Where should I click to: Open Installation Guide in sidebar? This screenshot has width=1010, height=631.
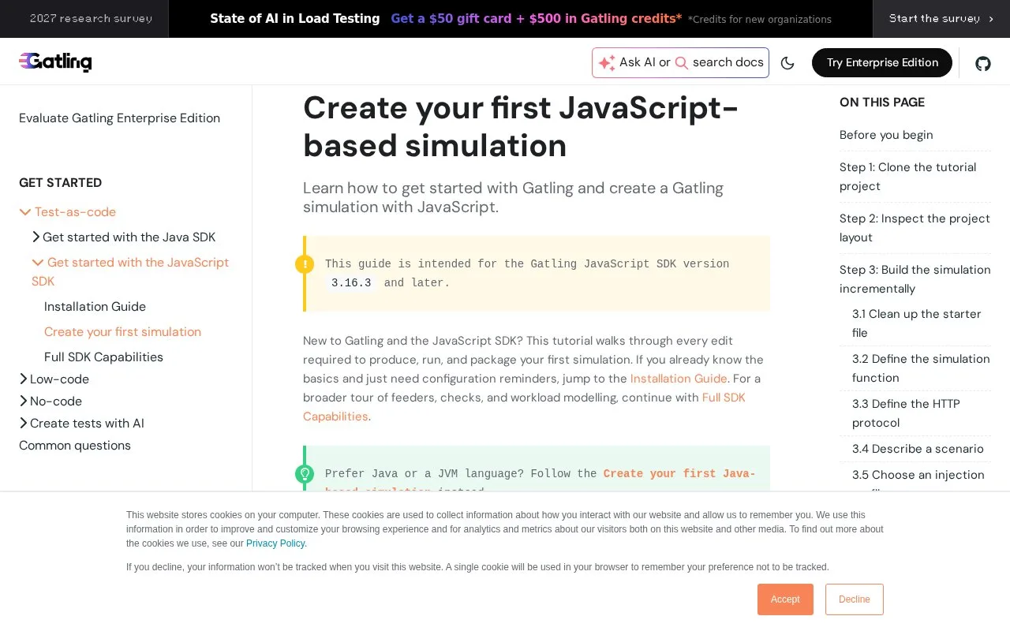(x=95, y=307)
